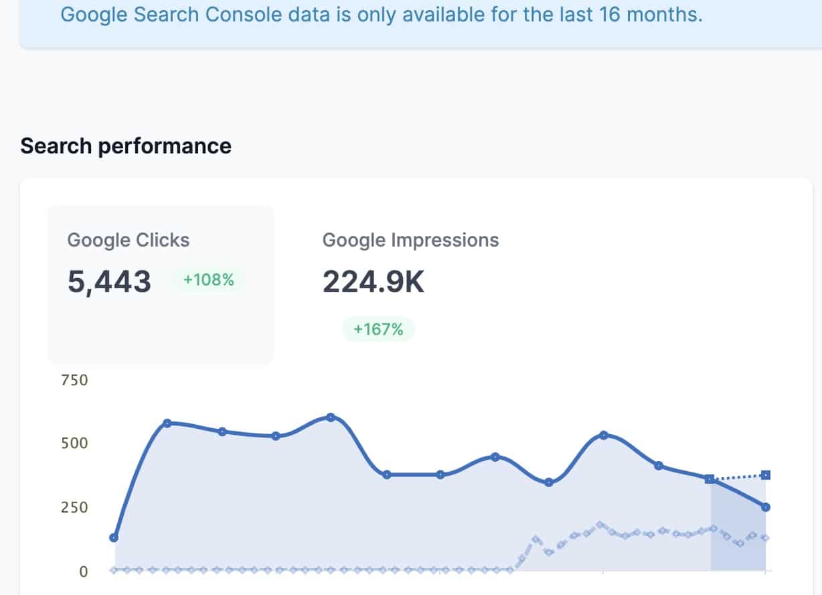Viewport: 822px width, 595px height.
Task: Click the +167% impressions change badge
Action: (378, 329)
